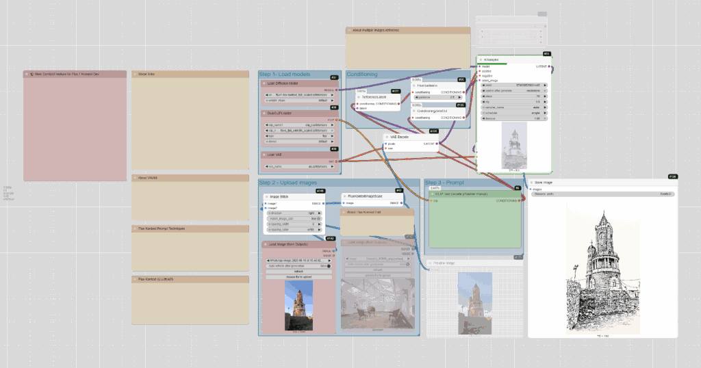This screenshot has height=368, width=701.
Task: Collapse the VAE Encode node via title dot
Action: point(387,137)
